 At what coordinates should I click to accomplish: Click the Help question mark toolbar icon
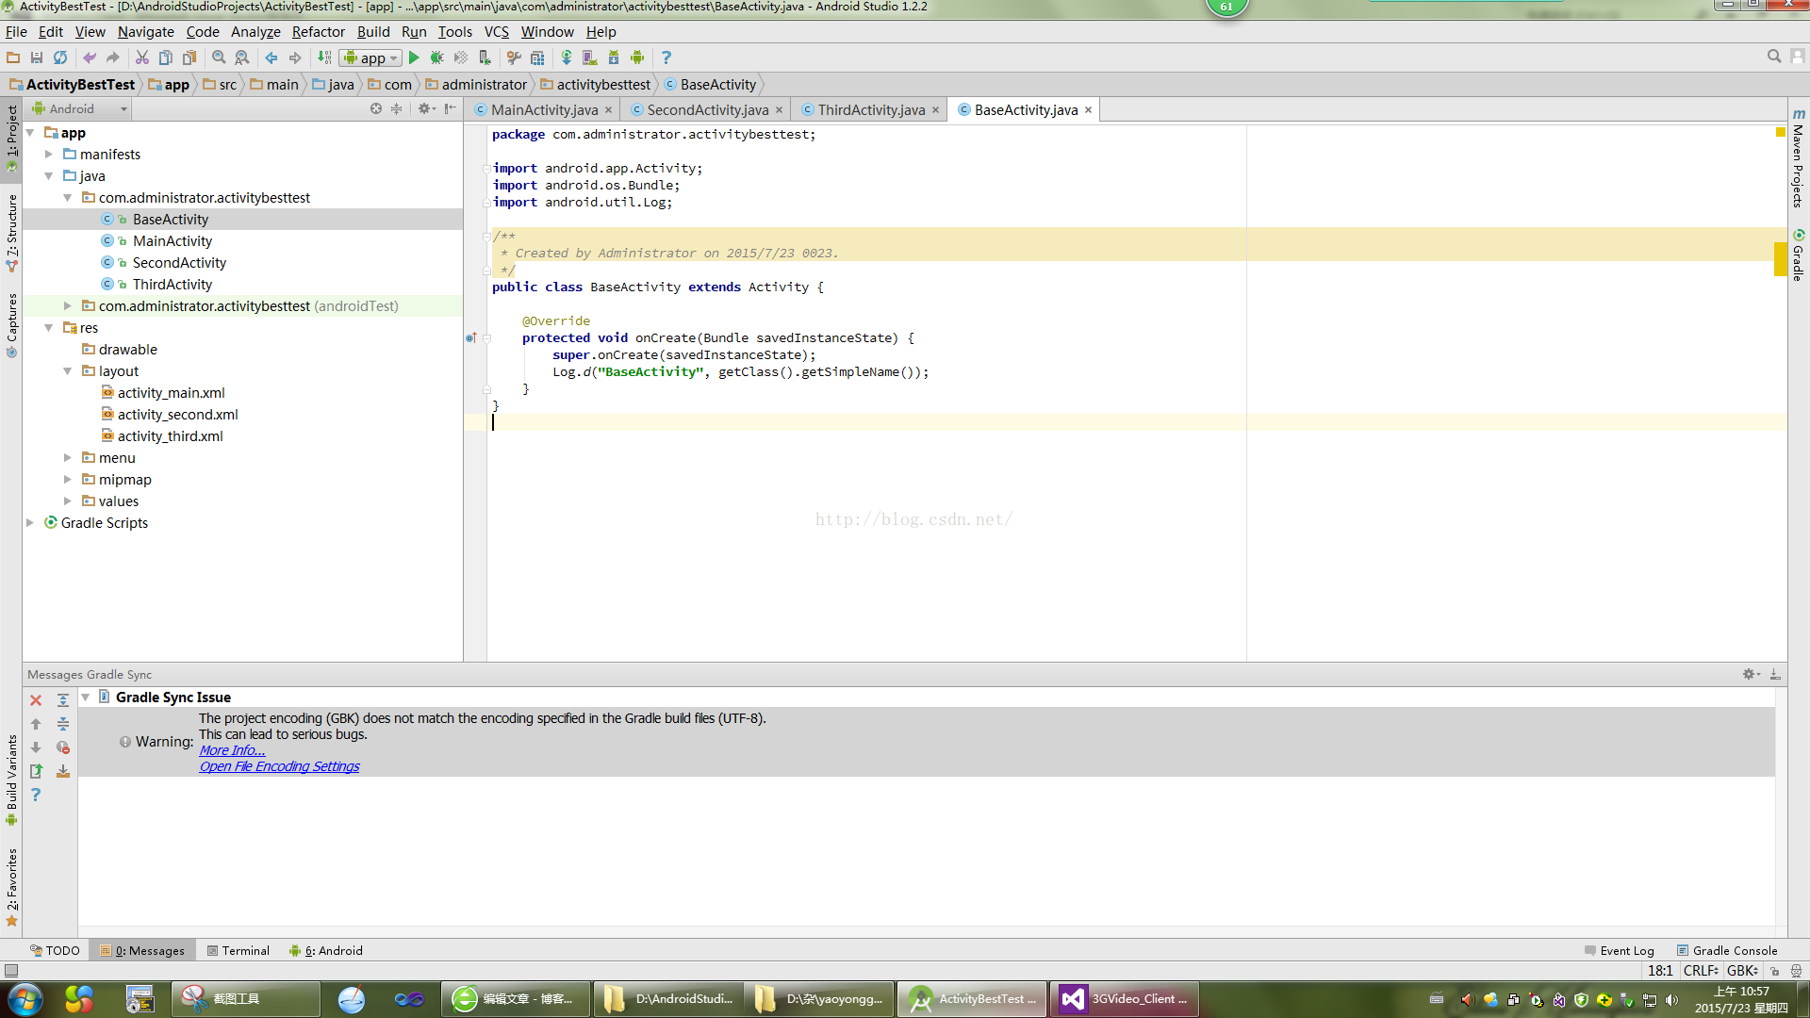tap(666, 57)
